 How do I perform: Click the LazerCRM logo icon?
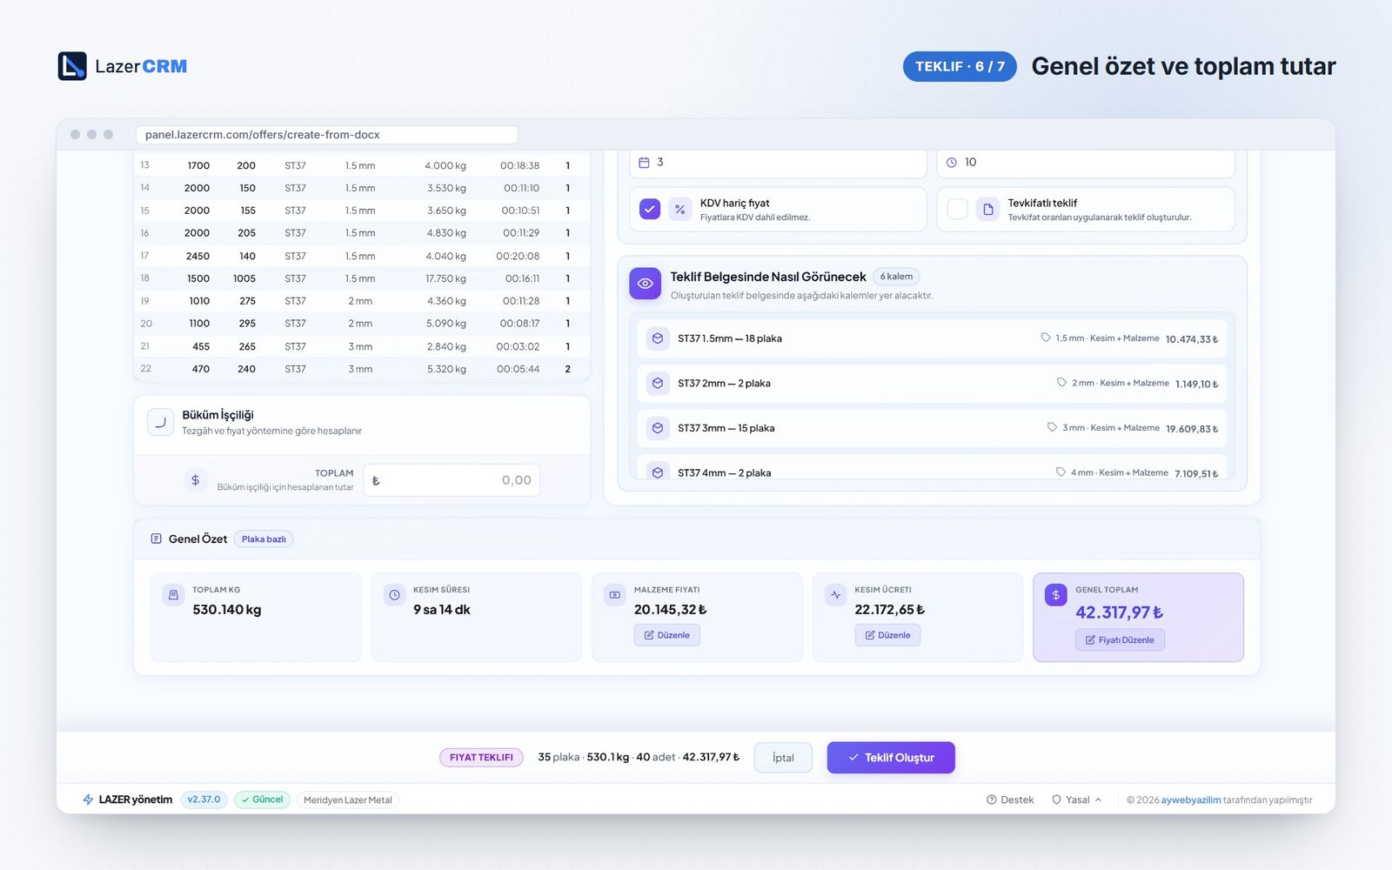click(72, 66)
